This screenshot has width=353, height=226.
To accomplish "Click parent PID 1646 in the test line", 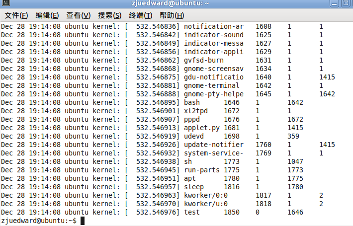I will click(295, 212).
